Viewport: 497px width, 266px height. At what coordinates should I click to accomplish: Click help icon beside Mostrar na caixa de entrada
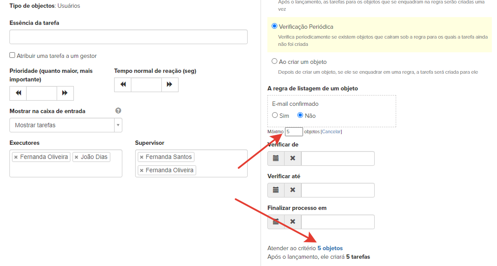(118, 111)
